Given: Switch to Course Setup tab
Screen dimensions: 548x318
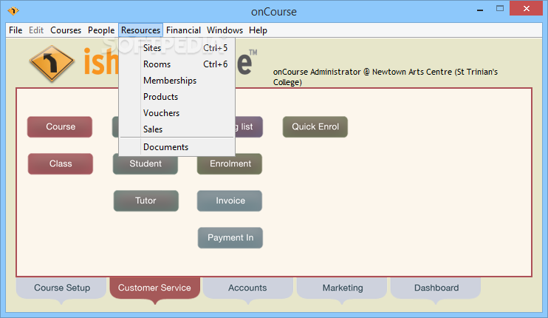Looking at the screenshot, I should pos(62,288).
